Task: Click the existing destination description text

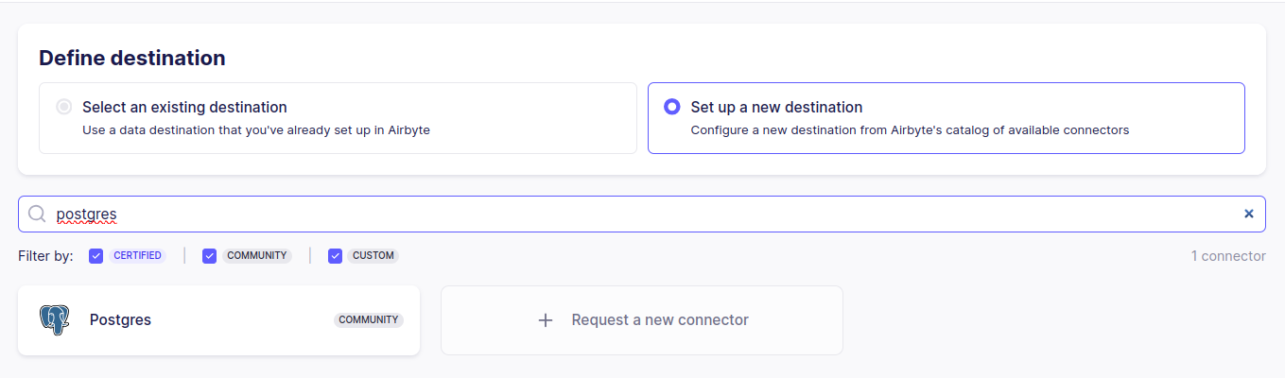Action: click(x=256, y=130)
